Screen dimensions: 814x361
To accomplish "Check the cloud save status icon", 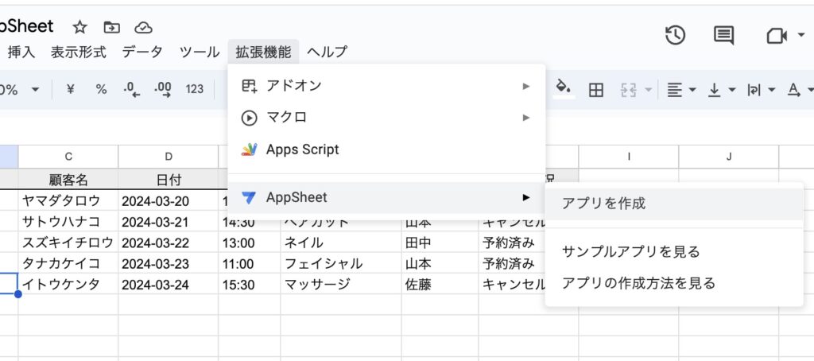I will (143, 27).
